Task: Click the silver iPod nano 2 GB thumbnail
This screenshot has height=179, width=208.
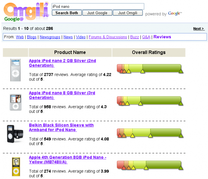Action: coord(16,70)
